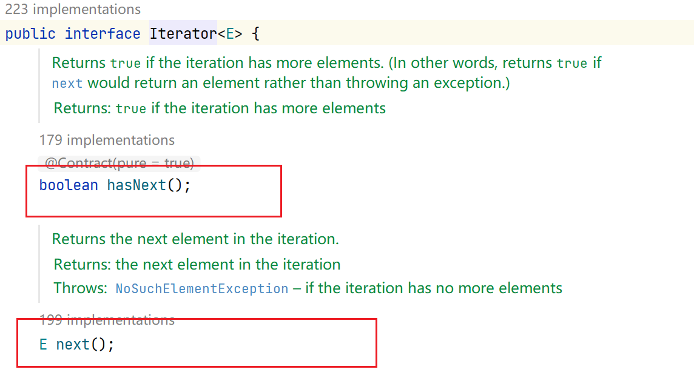The width and height of the screenshot is (694, 378).
Task: Click the public keyword
Action: click(30, 34)
